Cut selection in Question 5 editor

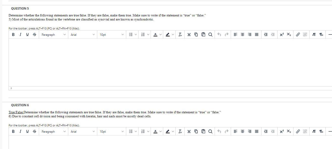188,35
